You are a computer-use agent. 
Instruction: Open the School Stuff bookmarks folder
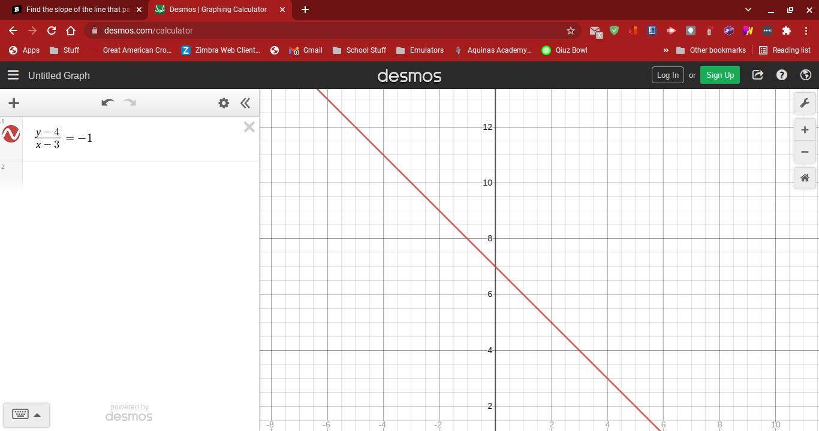tap(359, 50)
